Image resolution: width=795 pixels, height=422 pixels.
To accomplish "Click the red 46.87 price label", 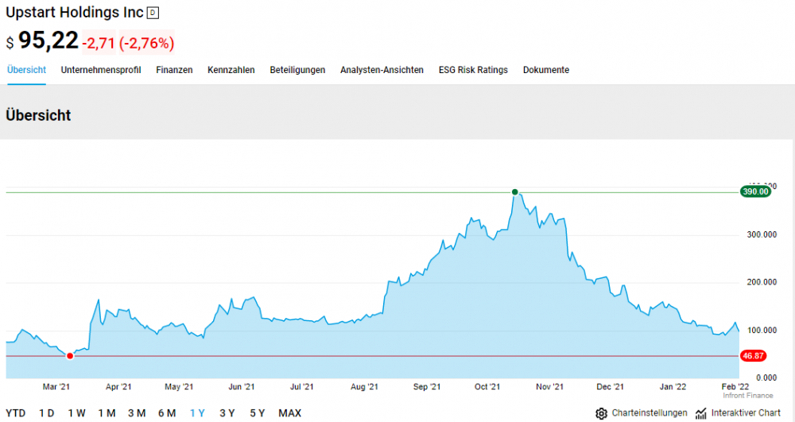I will tap(753, 355).
